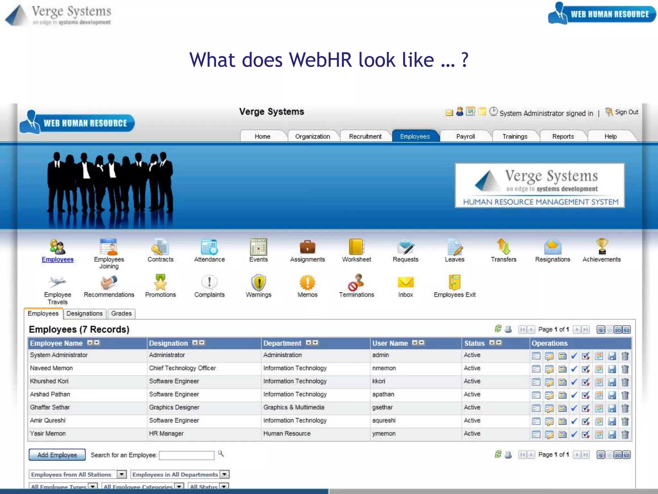Screen dimensions: 658x494
Task: Show 20 records per page at top
Action: (618, 330)
